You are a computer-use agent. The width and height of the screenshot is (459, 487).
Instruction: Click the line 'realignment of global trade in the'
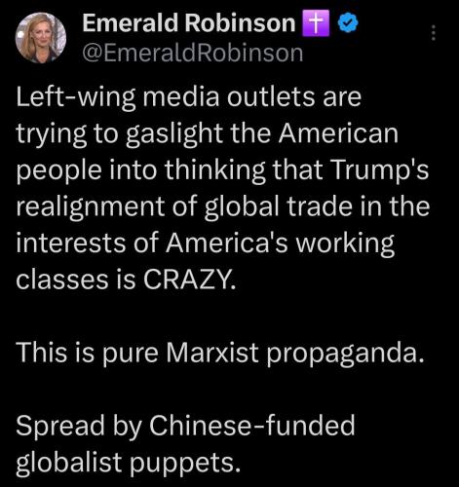click(x=223, y=206)
